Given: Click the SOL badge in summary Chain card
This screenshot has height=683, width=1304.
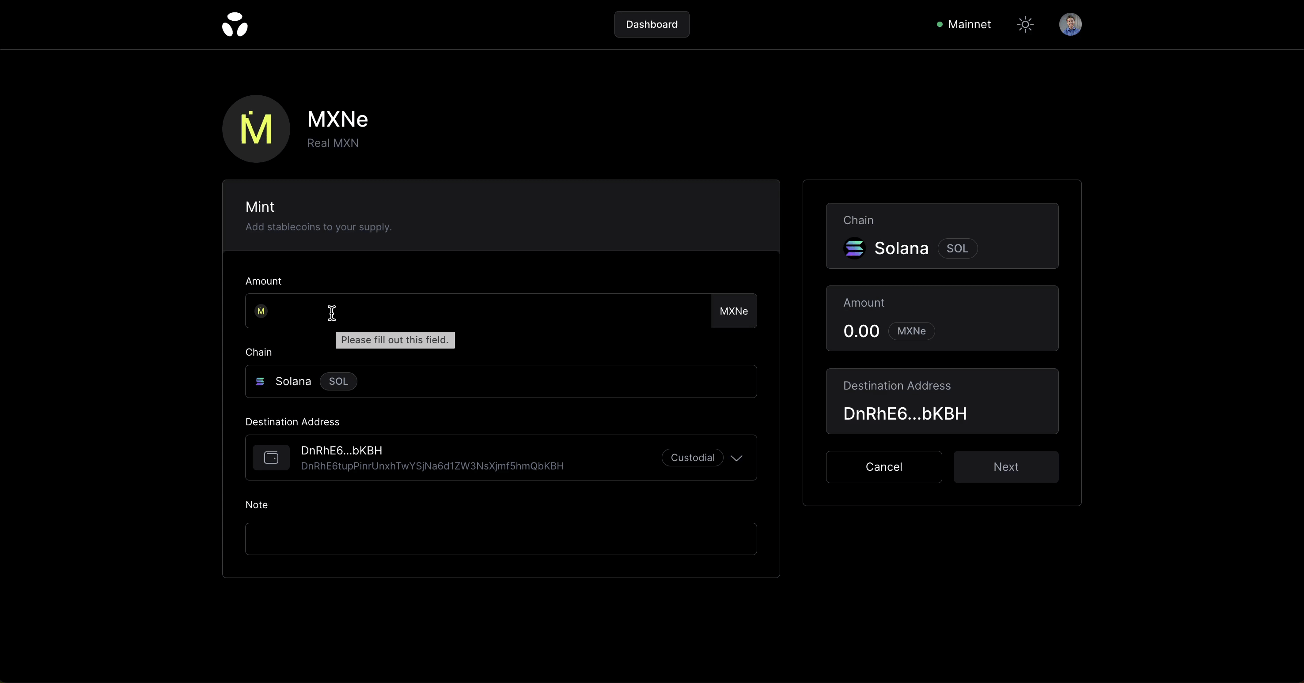Looking at the screenshot, I should click(957, 248).
